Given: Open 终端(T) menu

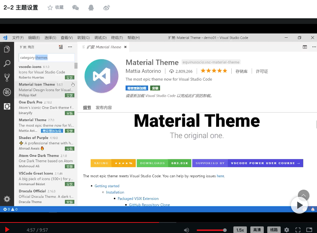Looking at the screenshot, I should click(x=117, y=38).
